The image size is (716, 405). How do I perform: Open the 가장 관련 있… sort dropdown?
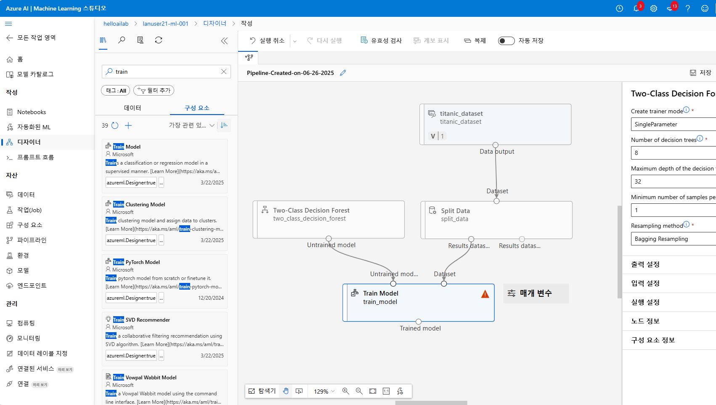coord(191,125)
